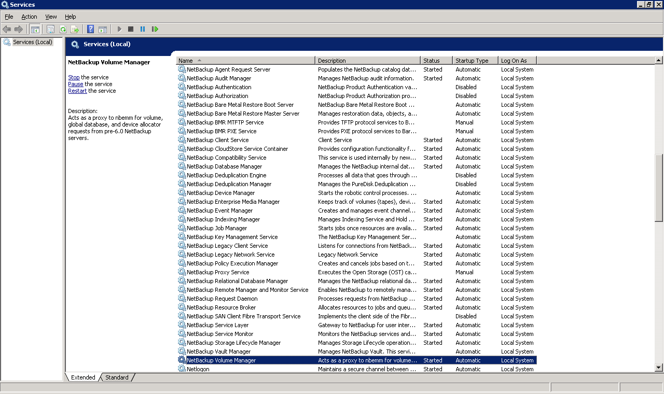Click the Restart Service toolbar icon
The height and width of the screenshot is (394, 664).
click(155, 29)
